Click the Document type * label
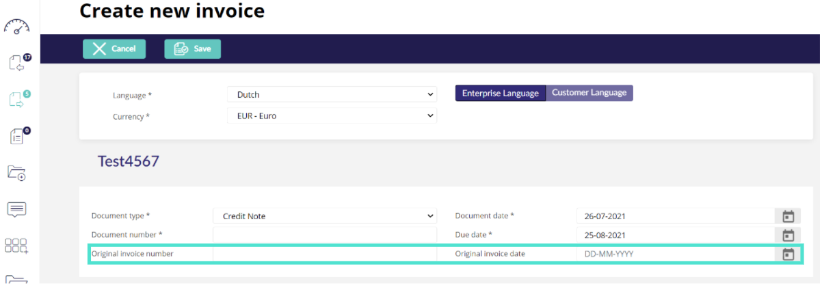This screenshot has height=284, width=822. coord(120,216)
